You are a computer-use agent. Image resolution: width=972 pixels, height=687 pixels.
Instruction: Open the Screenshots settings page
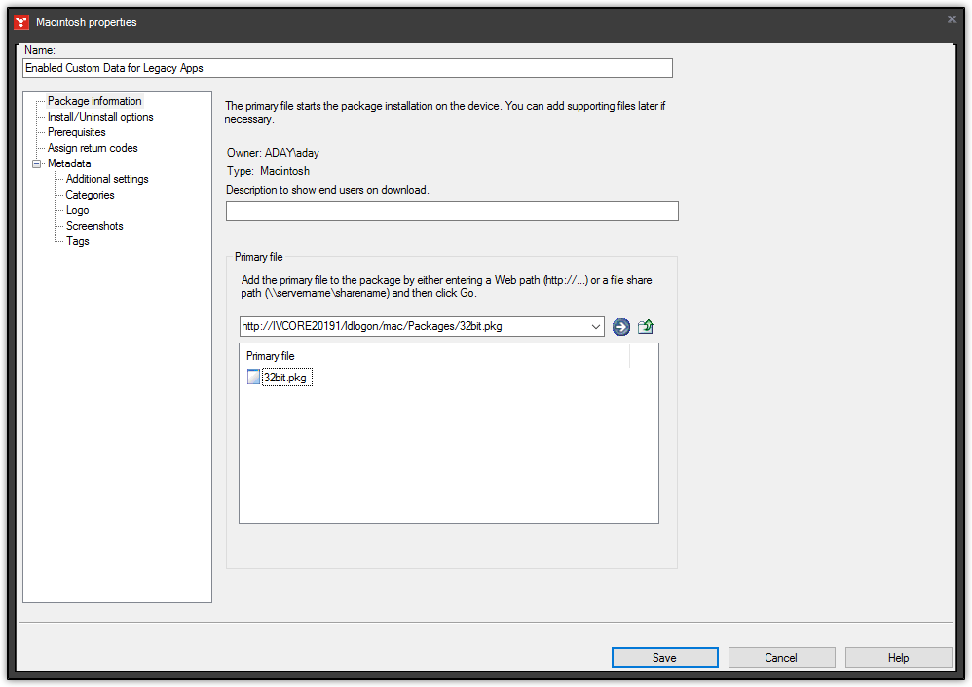tap(93, 225)
